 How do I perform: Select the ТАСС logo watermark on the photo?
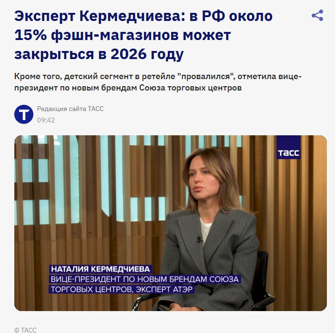tap(289, 147)
